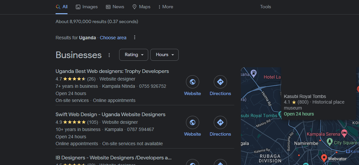This screenshot has width=359, height=165.
Task: Open the Swift Web Design listing
Action: click(111, 114)
